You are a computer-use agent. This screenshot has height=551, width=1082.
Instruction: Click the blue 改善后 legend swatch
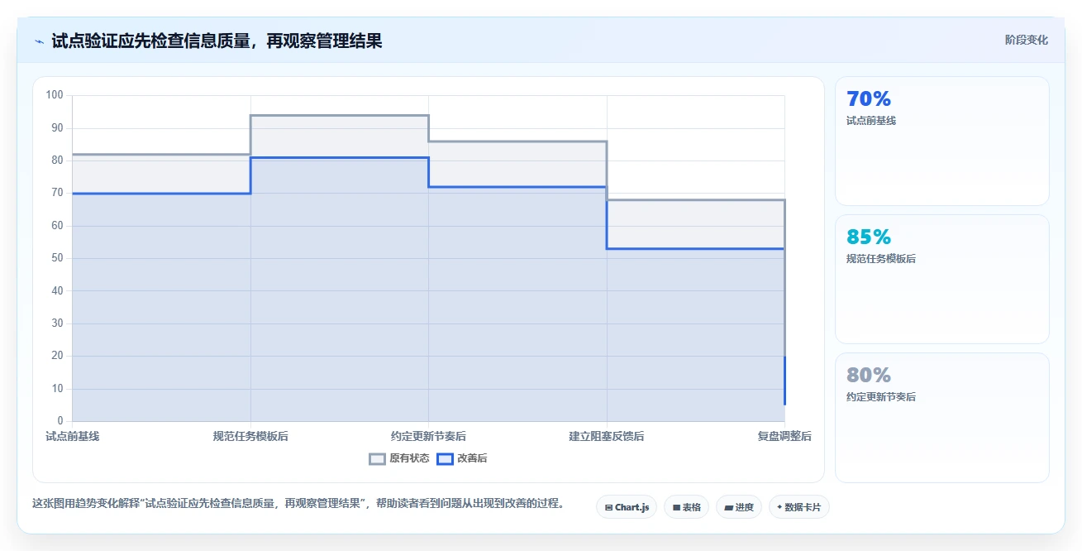[x=446, y=458]
